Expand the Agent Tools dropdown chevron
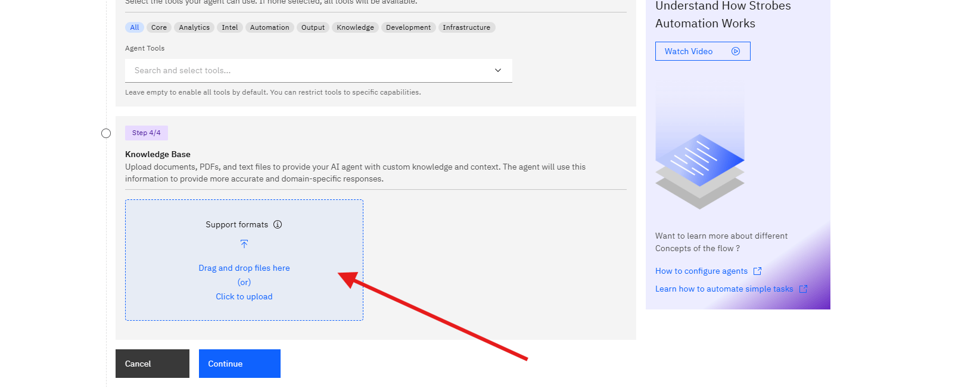Screen dimensions: 974x388 pyautogui.click(x=498, y=70)
